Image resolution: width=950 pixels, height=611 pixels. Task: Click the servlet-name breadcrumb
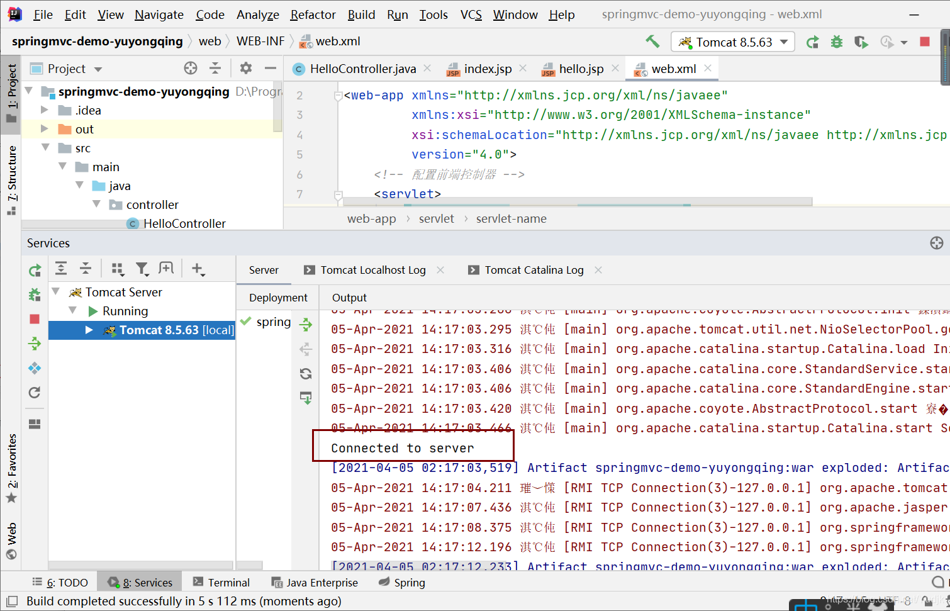click(511, 219)
